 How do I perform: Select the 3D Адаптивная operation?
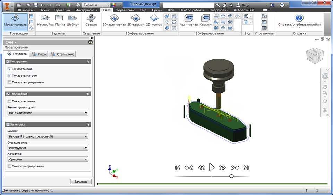tap(189, 20)
